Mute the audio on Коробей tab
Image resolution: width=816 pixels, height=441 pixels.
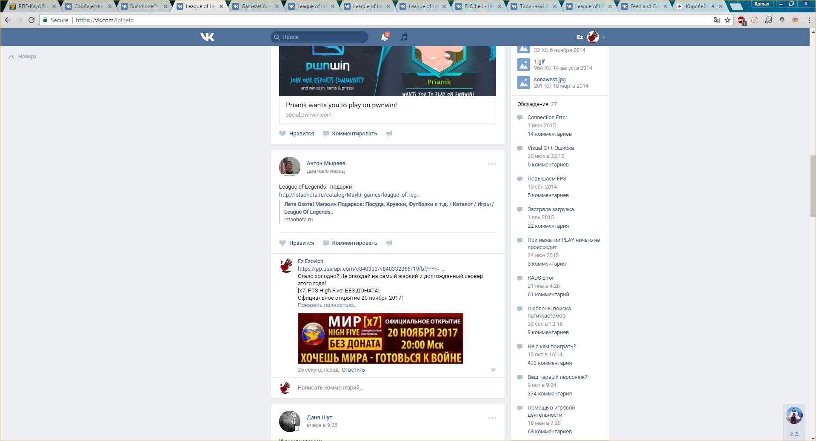point(713,6)
